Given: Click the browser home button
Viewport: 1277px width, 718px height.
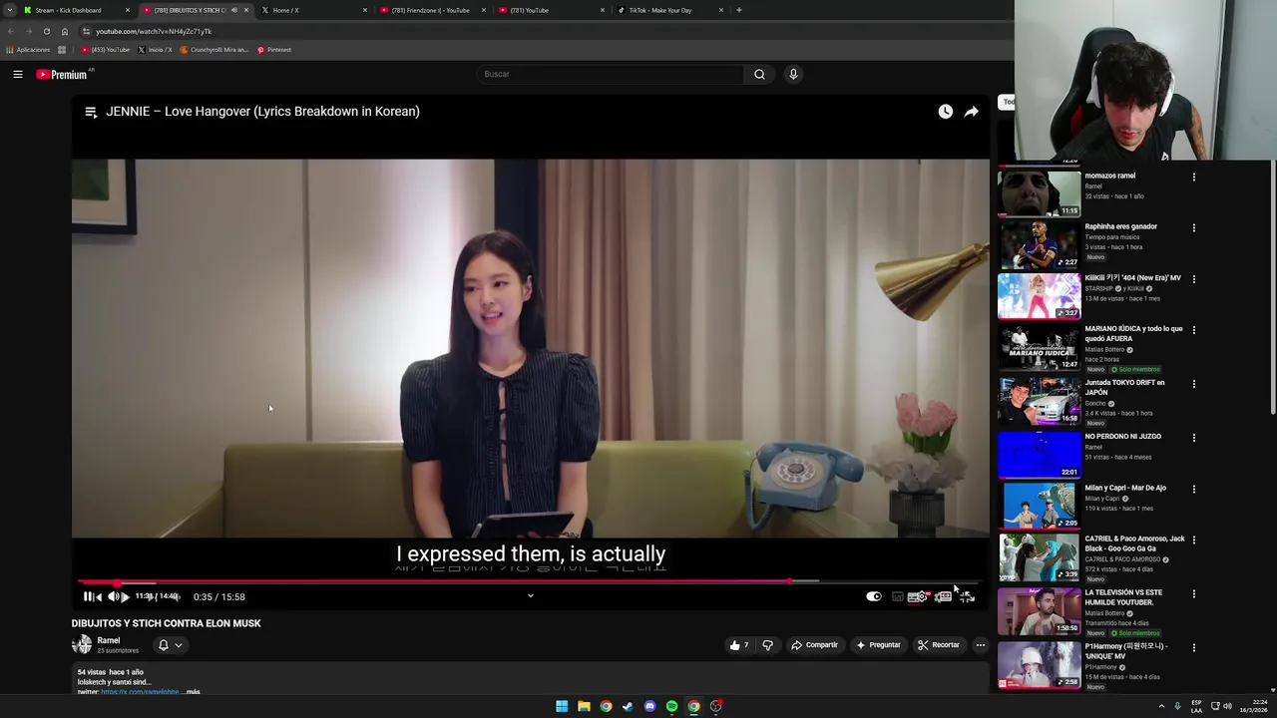Looking at the screenshot, I should point(65,31).
